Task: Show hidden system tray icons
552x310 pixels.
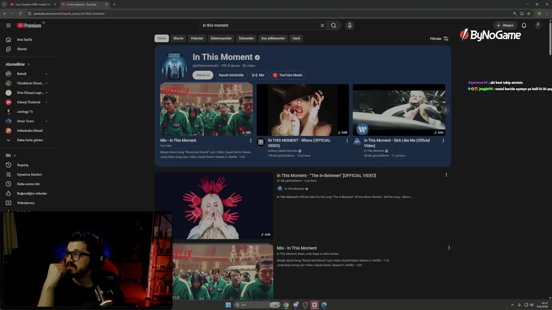Action: click(513, 305)
